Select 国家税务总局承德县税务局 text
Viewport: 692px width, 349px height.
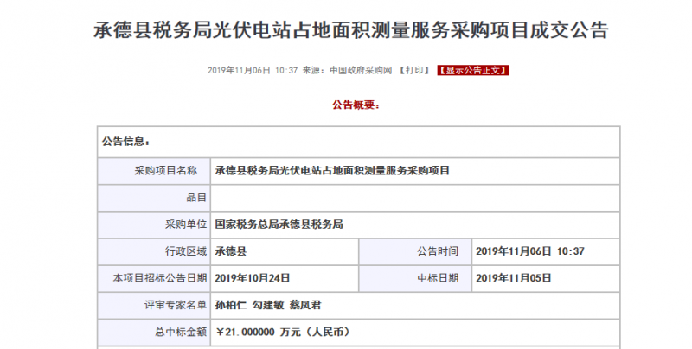[279, 225]
